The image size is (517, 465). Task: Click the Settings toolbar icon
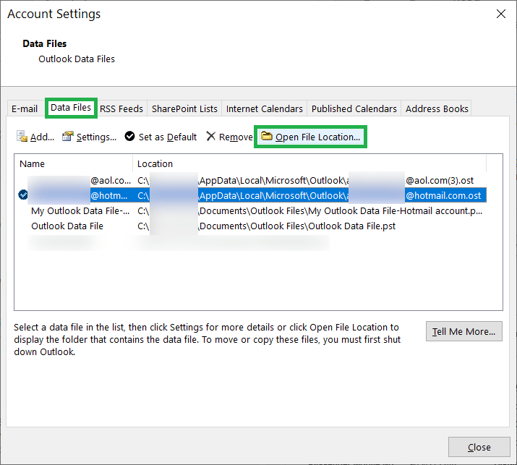pos(67,136)
